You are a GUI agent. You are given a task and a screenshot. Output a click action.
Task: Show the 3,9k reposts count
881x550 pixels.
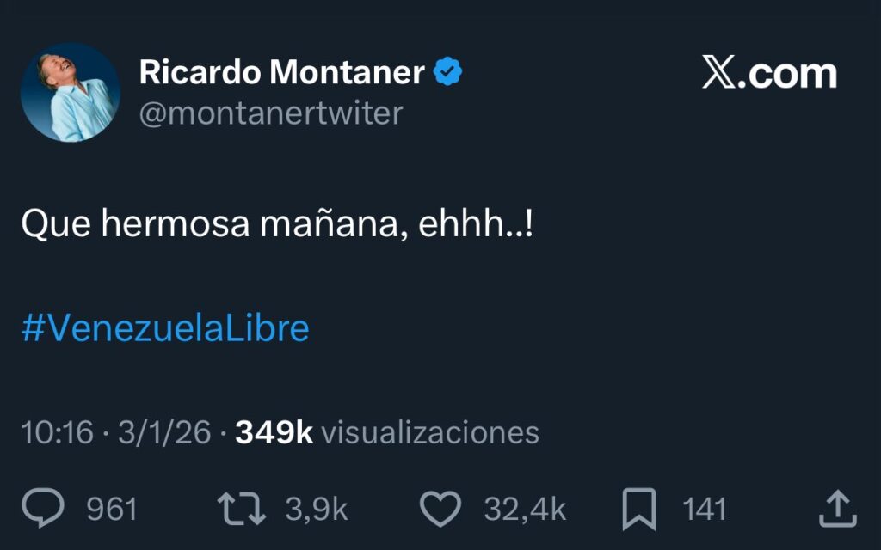point(316,510)
